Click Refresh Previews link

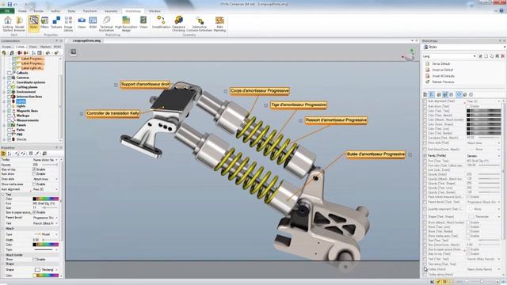[x=443, y=82]
